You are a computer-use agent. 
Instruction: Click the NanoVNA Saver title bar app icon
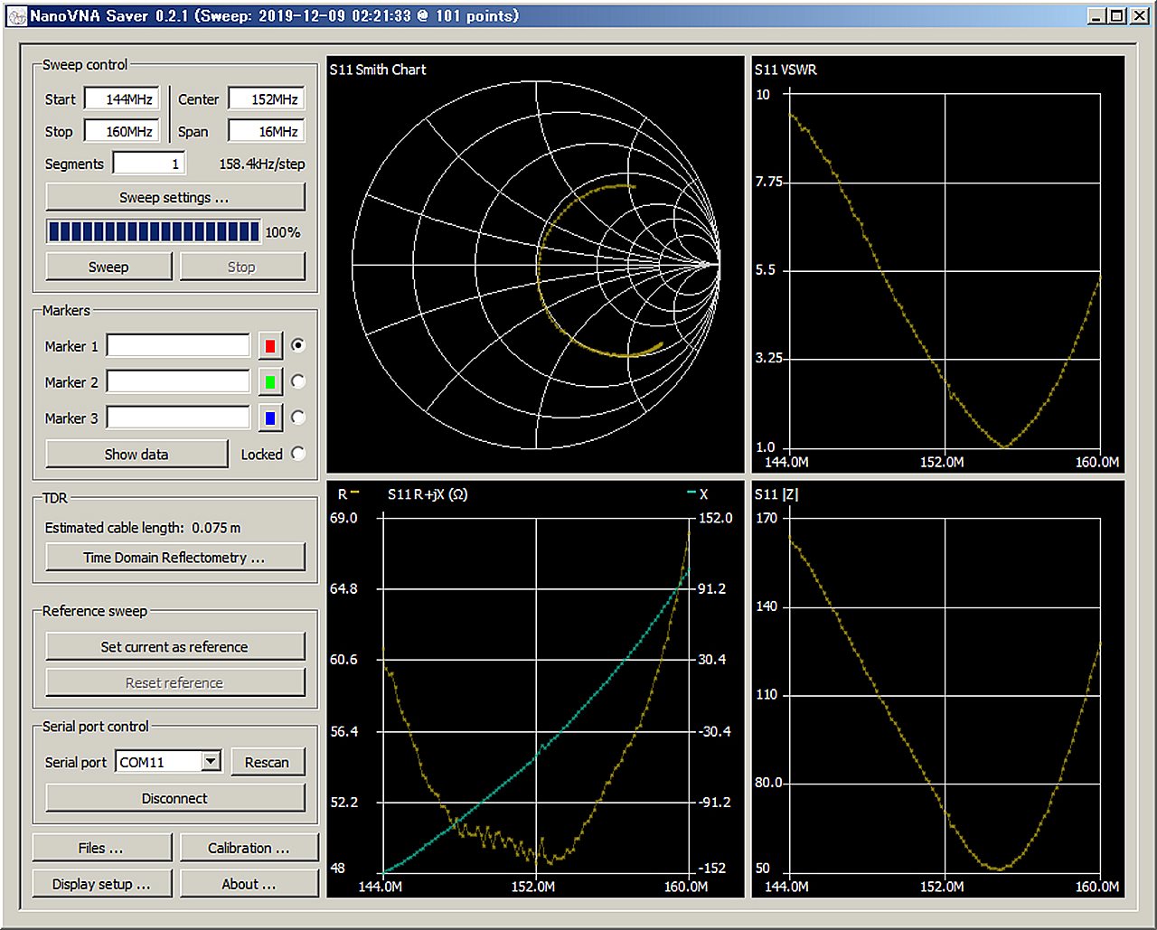[16, 16]
